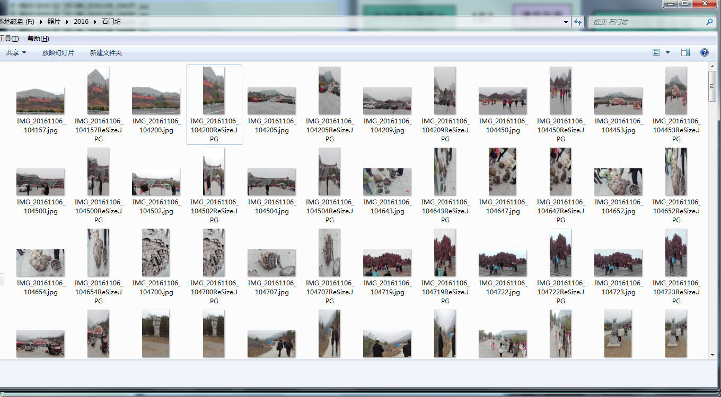Click file name IMG_20161106_104647.jpg
Image resolution: width=721 pixels, height=397 pixels.
503,206
